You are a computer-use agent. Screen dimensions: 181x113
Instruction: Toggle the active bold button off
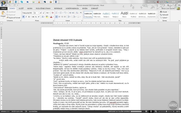[x=23, y=17]
